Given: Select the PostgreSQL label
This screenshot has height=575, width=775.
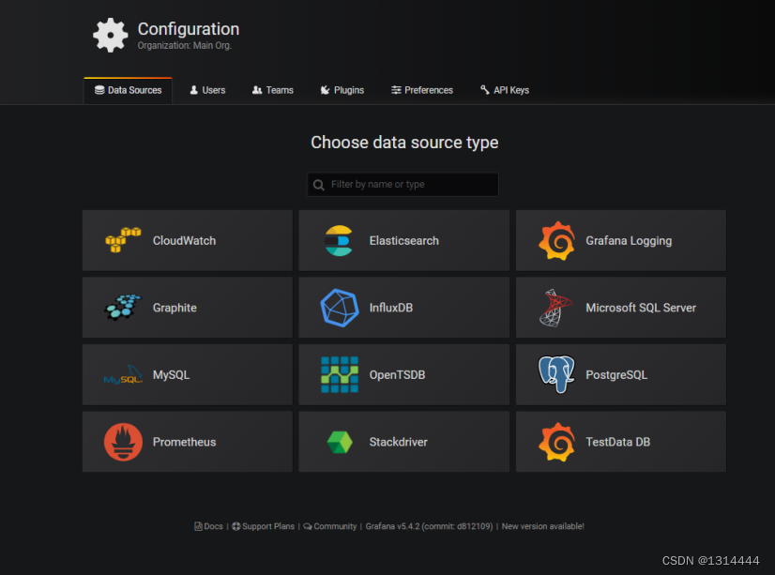Looking at the screenshot, I should point(616,375).
